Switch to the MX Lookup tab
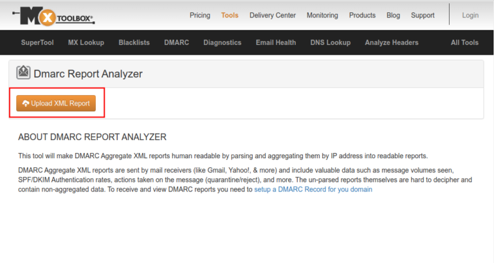Image resolution: width=494 pixels, height=263 pixels. 86,42
